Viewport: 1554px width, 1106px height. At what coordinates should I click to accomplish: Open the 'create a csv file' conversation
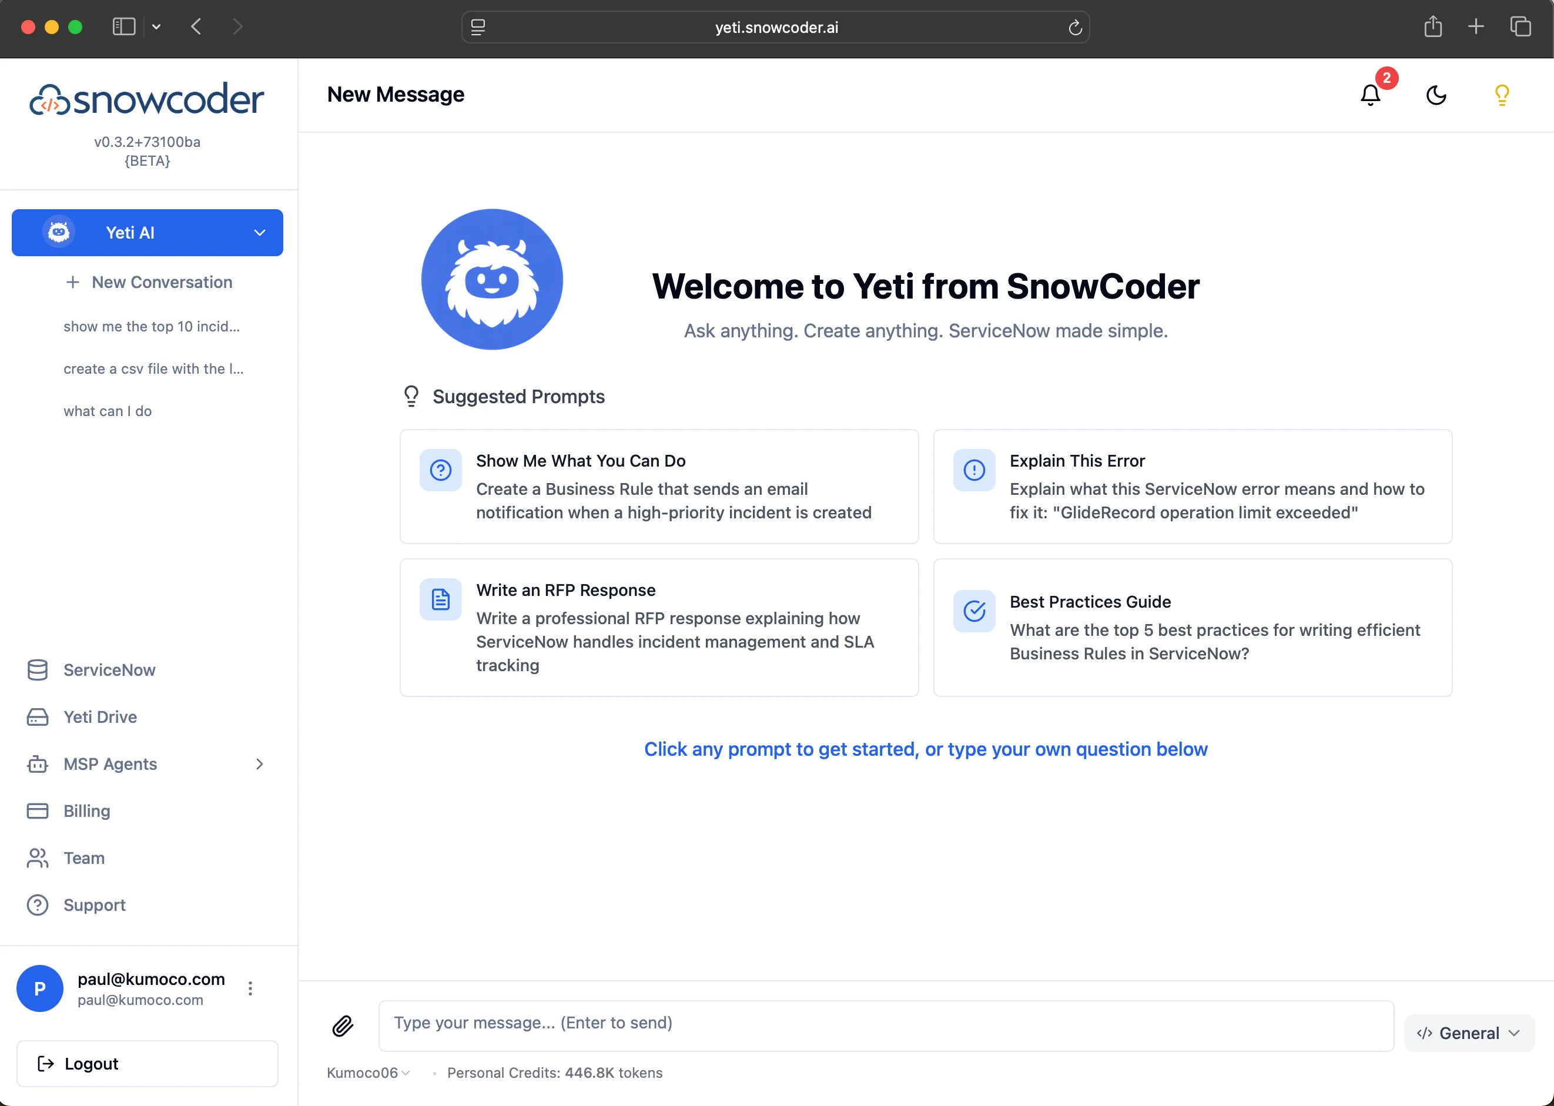point(153,368)
